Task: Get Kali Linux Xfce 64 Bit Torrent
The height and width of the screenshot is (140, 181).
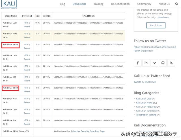Action: [x=27, y=103]
